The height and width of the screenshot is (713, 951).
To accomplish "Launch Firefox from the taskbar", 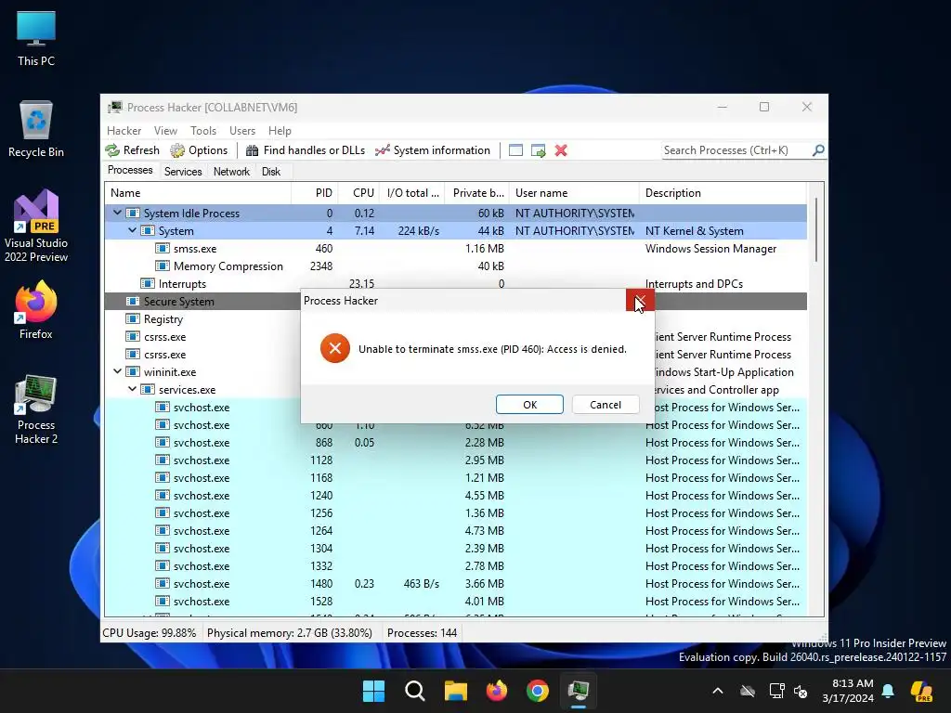I will pyautogui.click(x=497, y=691).
